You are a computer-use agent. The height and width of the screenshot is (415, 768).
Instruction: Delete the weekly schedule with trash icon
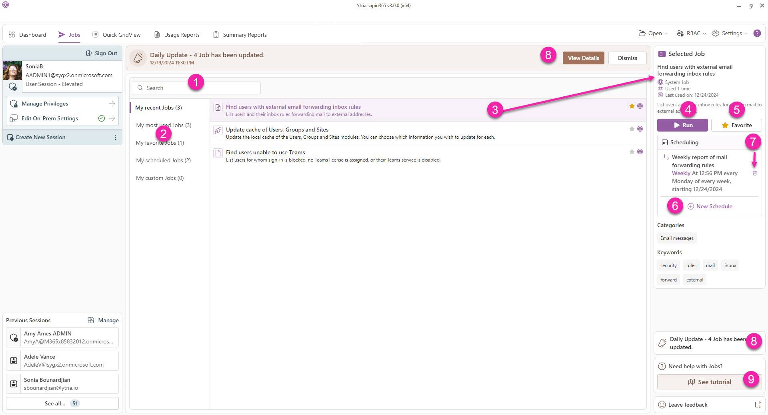pos(754,173)
